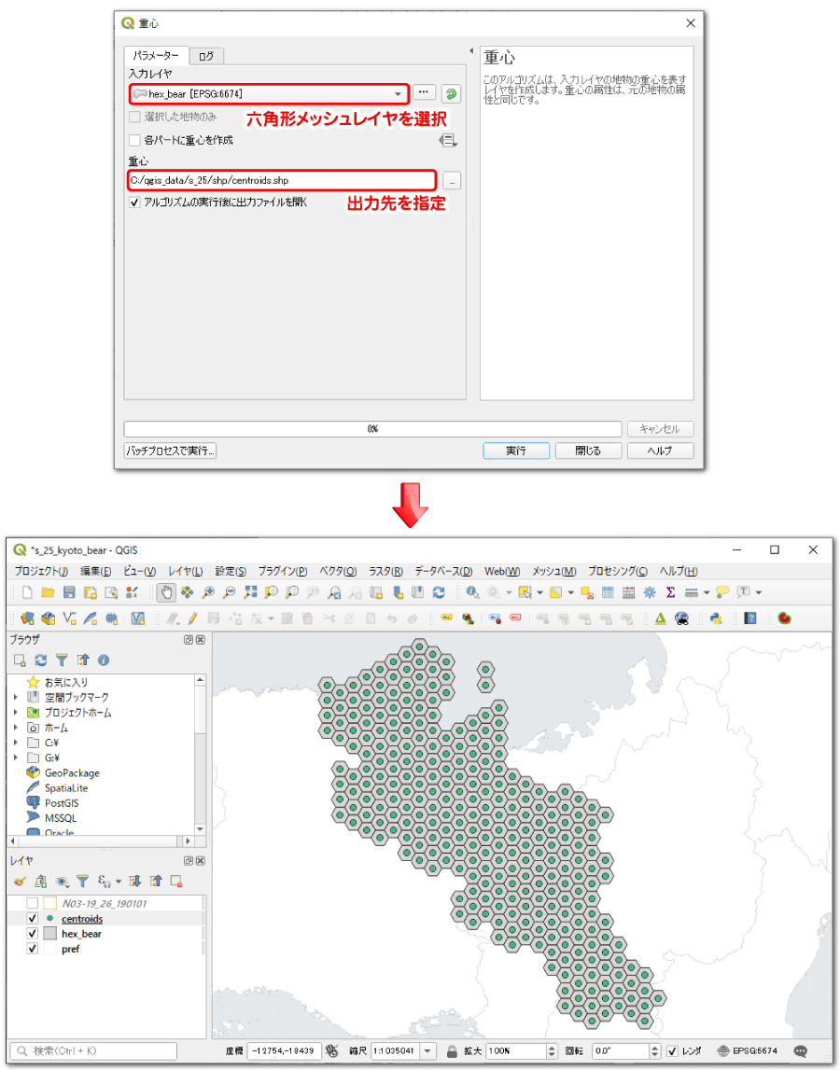This screenshot has height=1070, width=840.
Task: Create a new QGIS project
Action: 27,592
